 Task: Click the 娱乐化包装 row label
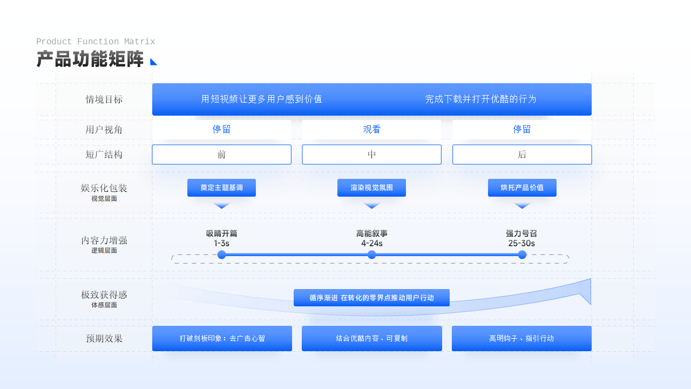(104, 188)
